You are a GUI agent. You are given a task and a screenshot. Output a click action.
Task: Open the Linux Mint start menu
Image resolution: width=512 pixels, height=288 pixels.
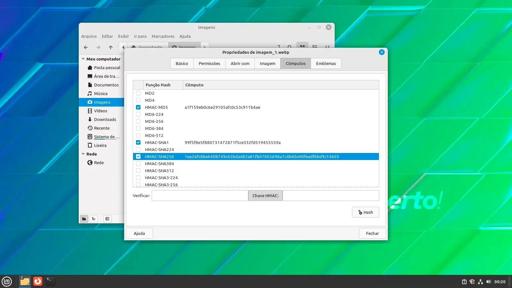click(x=7, y=281)
